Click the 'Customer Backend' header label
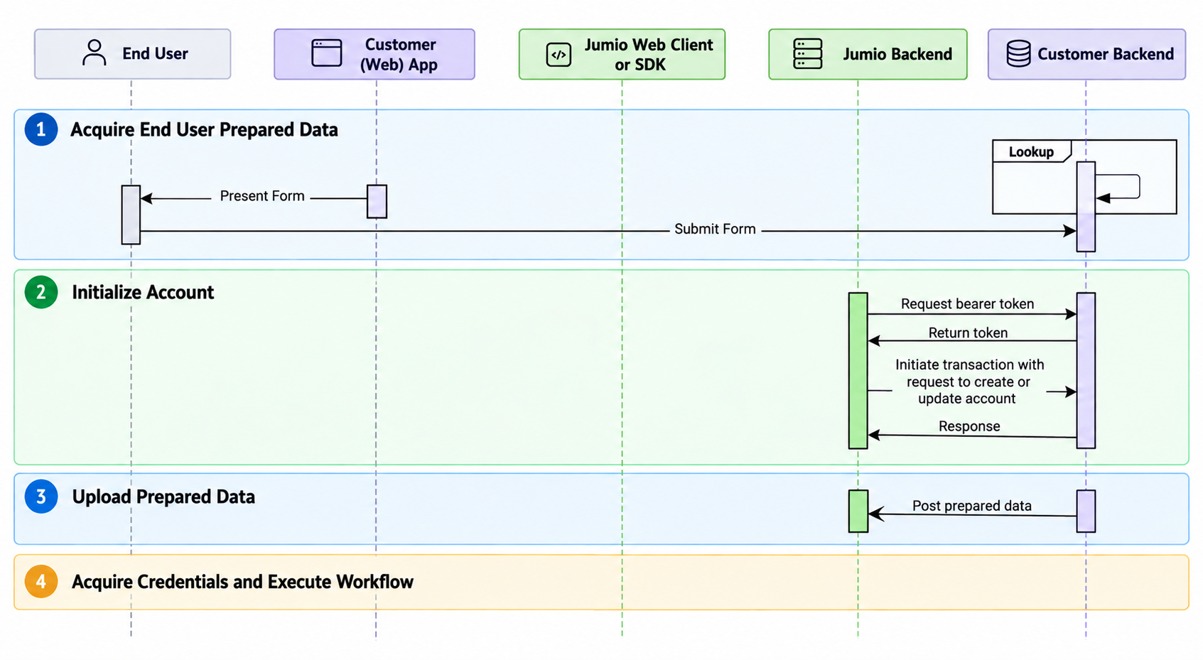Screen dimensions: 1203x660 1106,55
